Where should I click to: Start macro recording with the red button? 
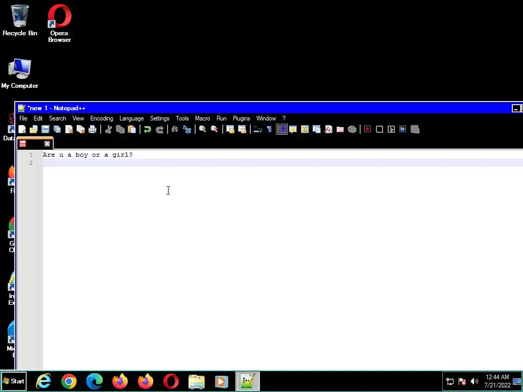click(368, 129)
